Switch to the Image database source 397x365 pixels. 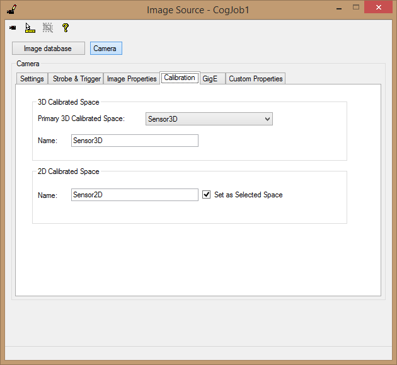(49, 49)
